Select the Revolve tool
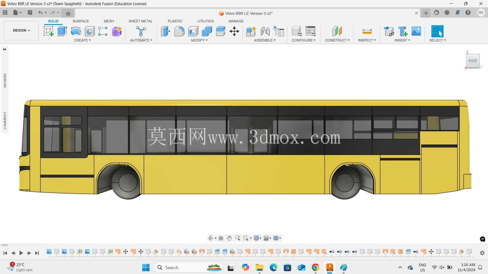Viewport: 488px width, 274px height. 76,31
